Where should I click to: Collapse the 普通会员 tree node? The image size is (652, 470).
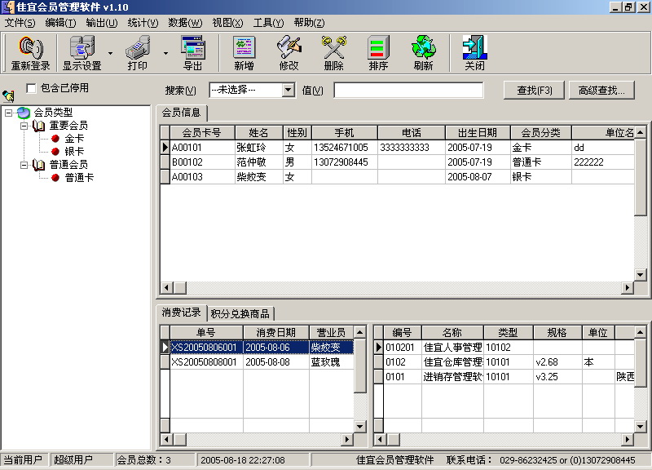point(24,165)
